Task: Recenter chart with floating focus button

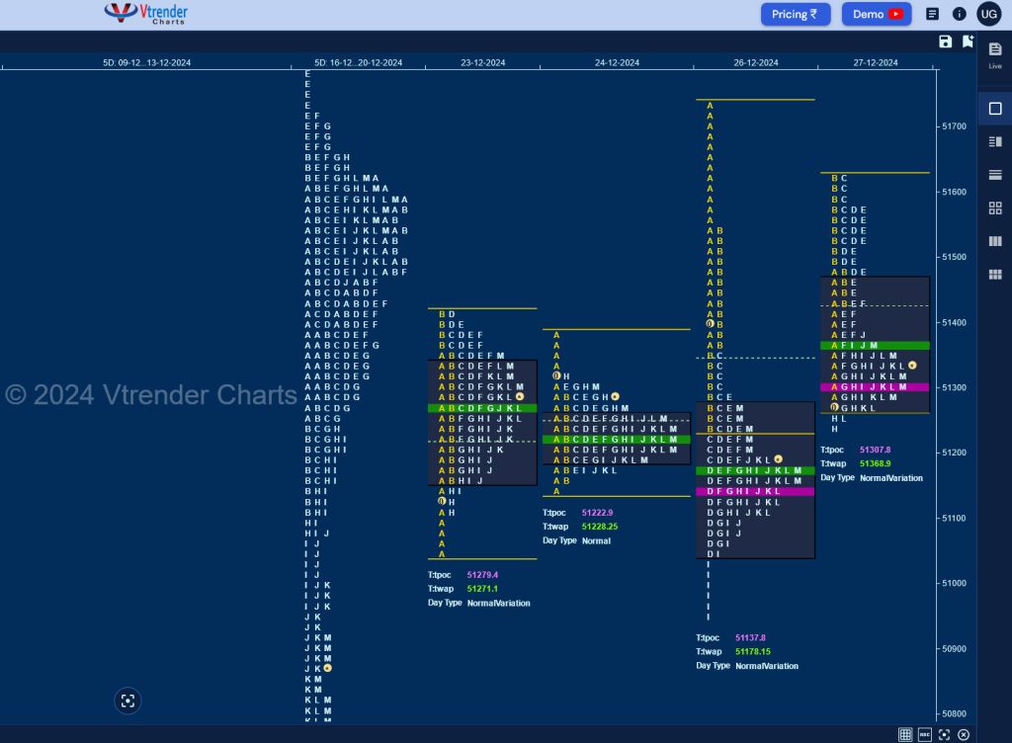Action: [x=127, y=702]
